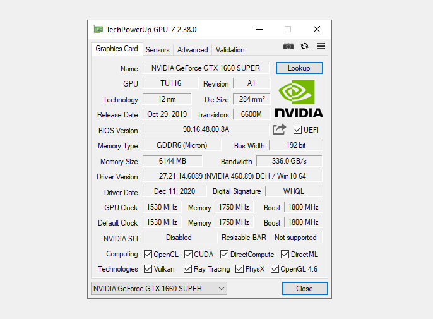Close the GPU-Z window with the X
The height and width of the screenshot is (319, 433).
click(317, 29)
